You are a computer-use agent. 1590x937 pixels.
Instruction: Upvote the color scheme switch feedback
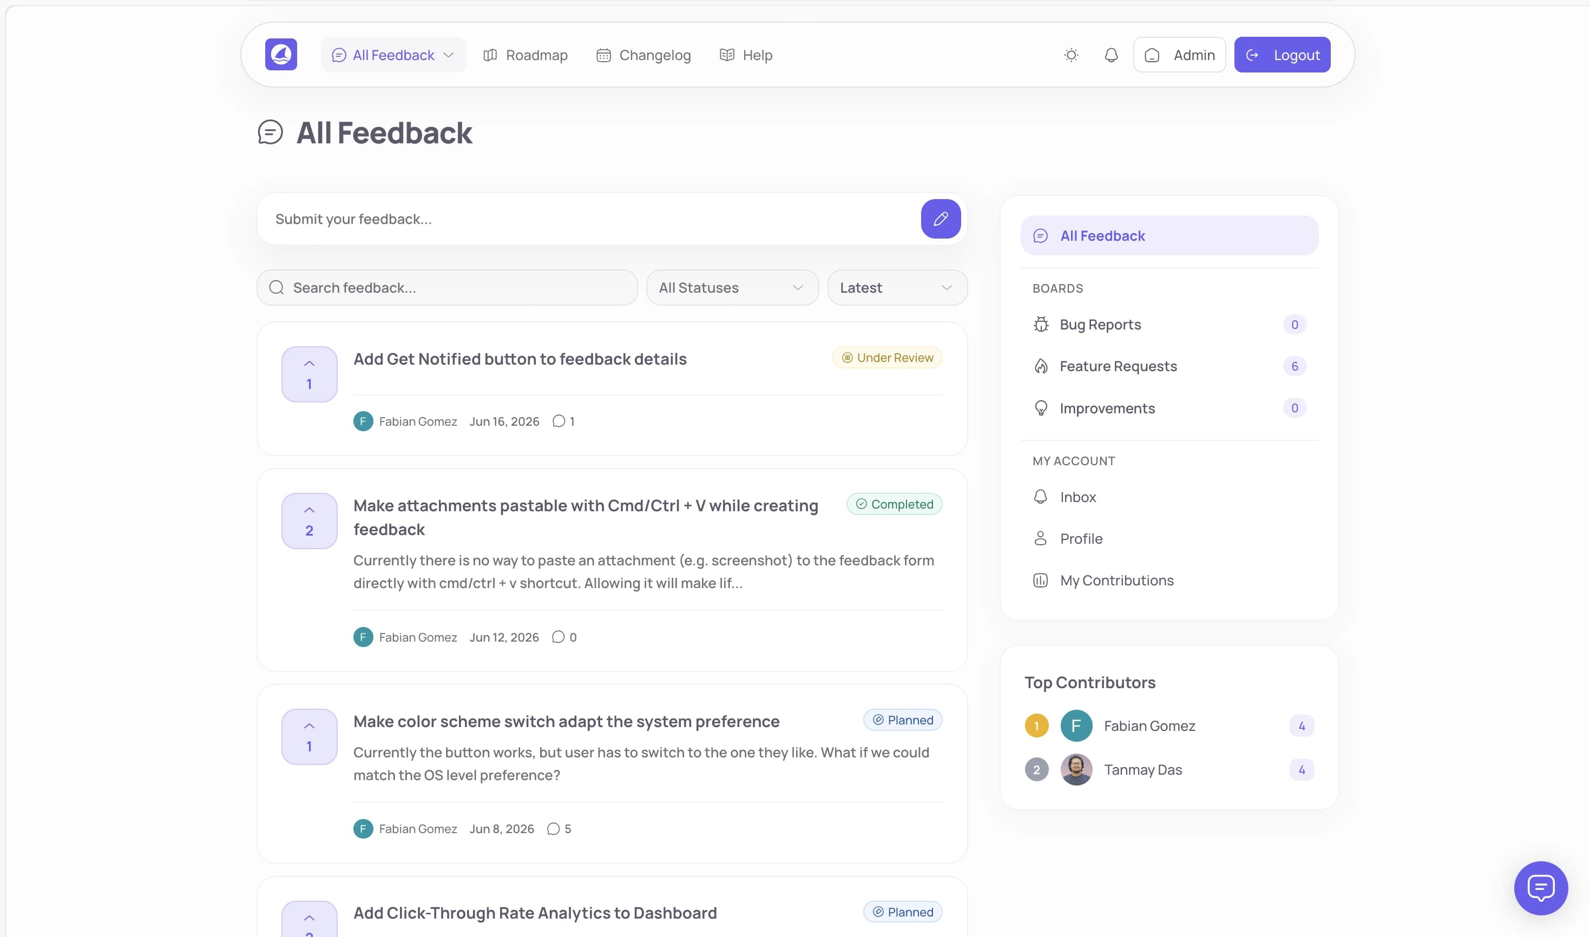click(309, 737)
